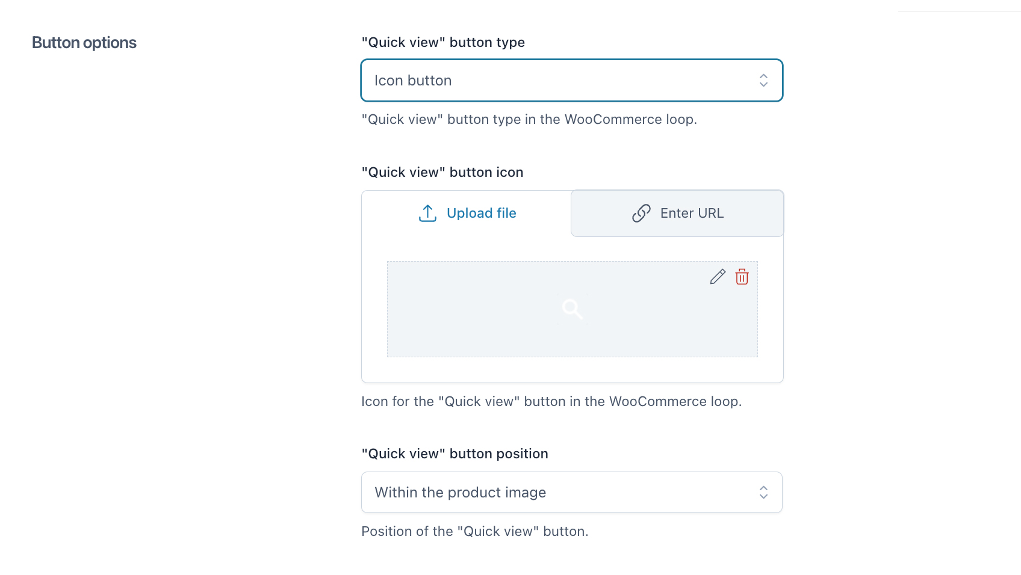Click the up-down chevrons of the Icon button select
Screen dimensions: 1021x575
click(763, 81)
